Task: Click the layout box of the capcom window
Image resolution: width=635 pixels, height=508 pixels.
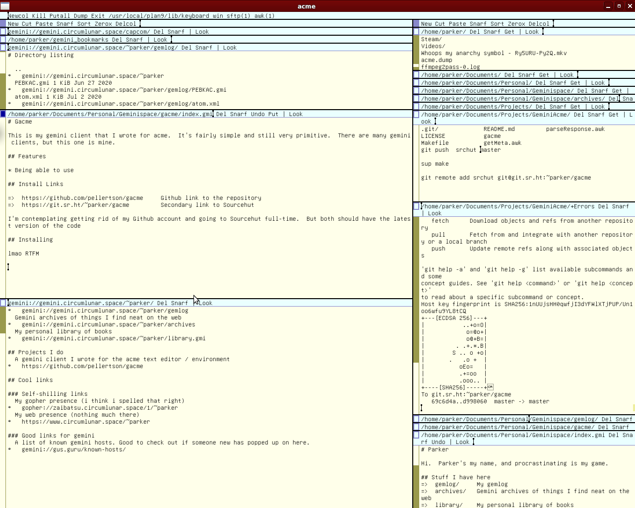Action: click(x=3, y=32)
